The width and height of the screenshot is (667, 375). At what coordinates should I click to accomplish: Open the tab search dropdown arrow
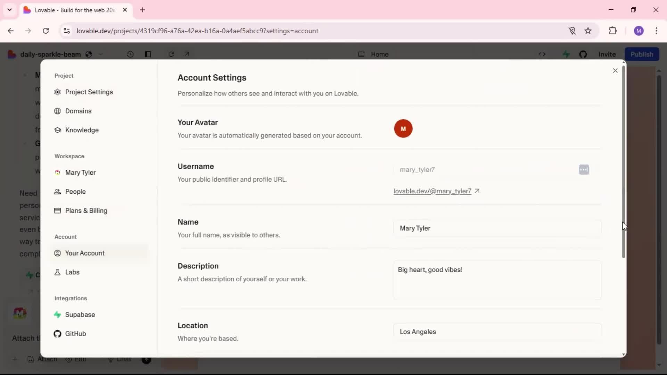click(9, 10)
